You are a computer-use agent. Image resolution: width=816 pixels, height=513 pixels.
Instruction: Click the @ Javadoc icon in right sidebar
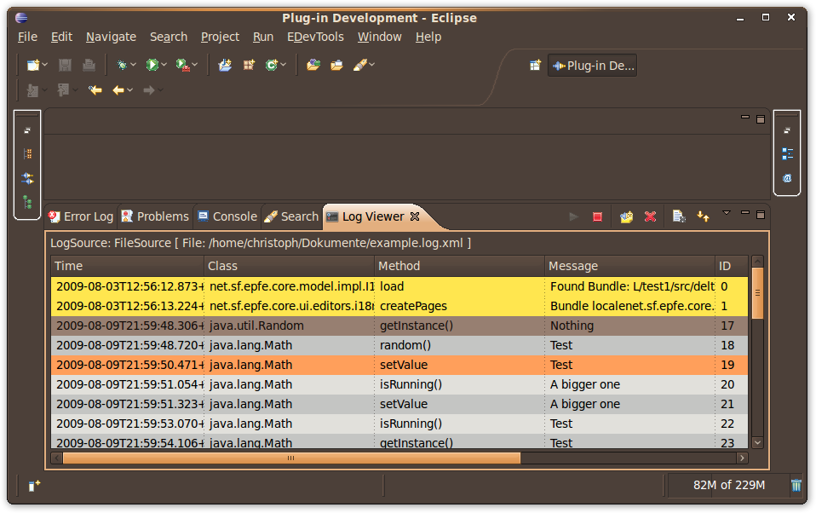click(787, 178)
